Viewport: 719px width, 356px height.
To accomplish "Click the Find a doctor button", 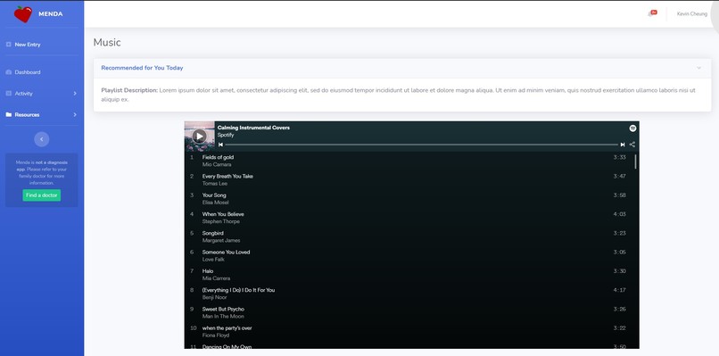I will click(42, 195).
